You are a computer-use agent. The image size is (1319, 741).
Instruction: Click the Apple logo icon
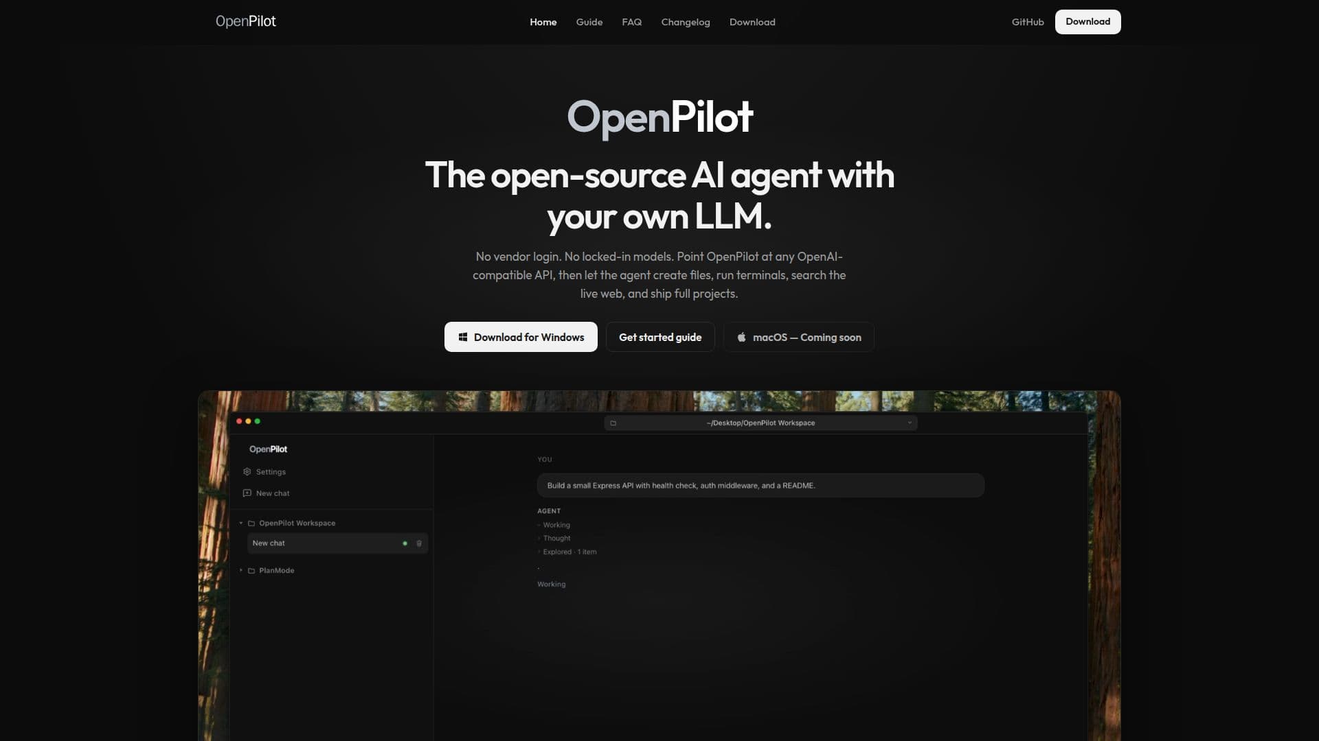[x=741, y=337]
